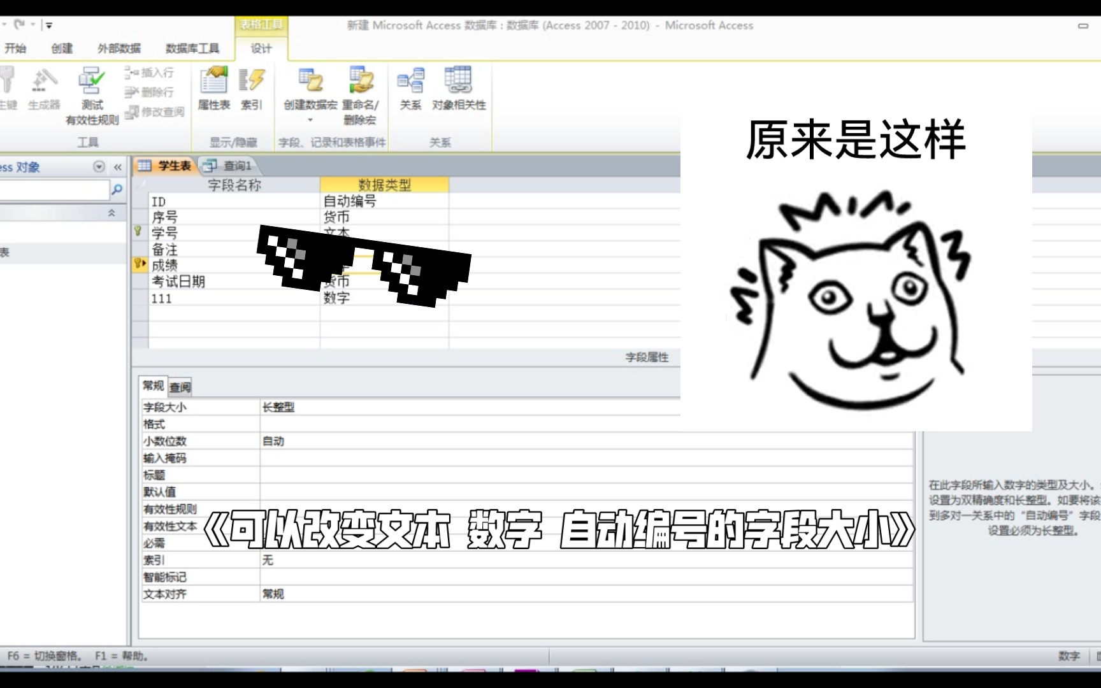
Task: Select the 备注 field name cell
Action: [x=234, y=249]
